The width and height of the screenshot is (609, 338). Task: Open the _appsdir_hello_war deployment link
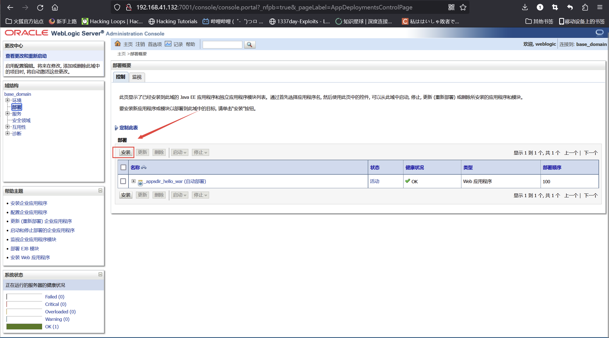175,181
